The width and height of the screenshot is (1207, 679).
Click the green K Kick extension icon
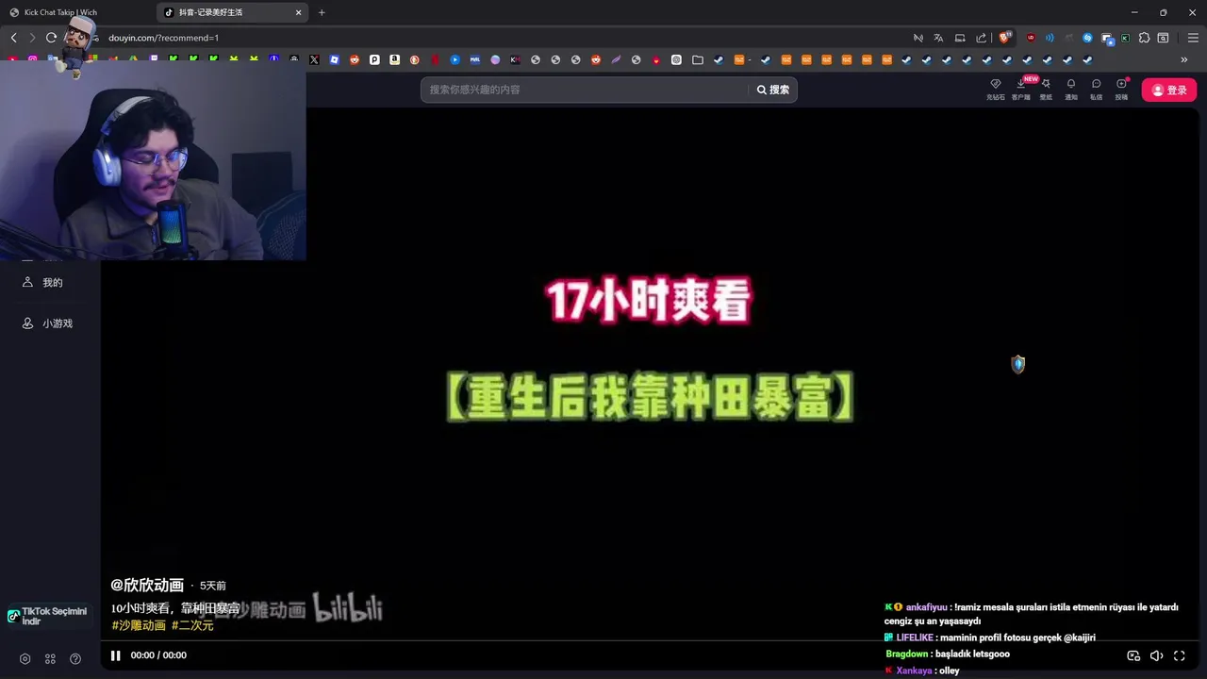pos(1125,38)
